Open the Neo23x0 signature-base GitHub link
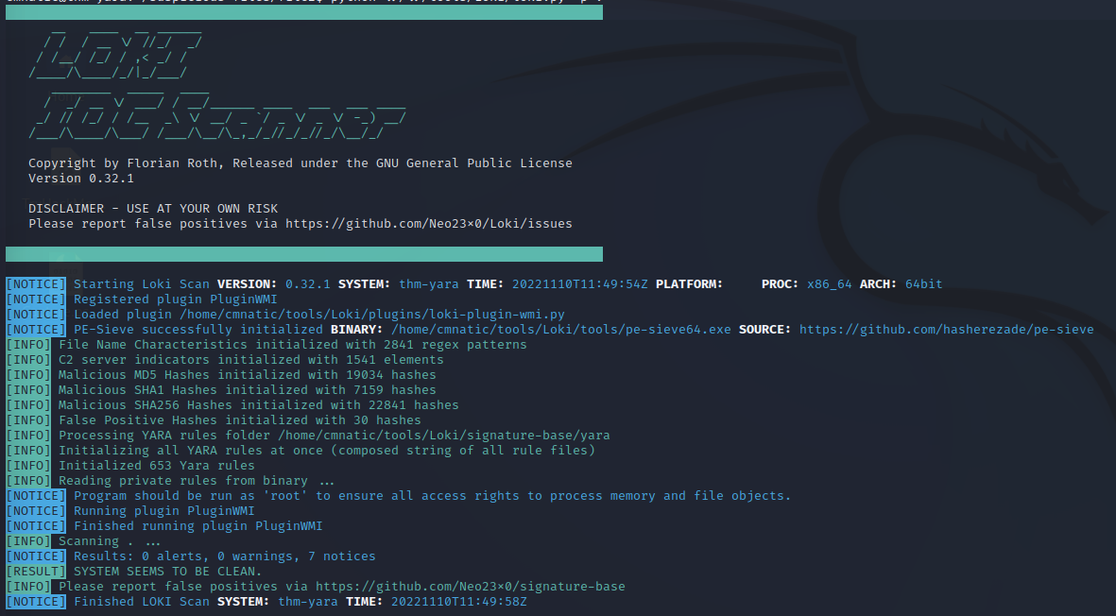Viewport: 1116px width, 616px height. pyautogui.click(x=470, y=587)
